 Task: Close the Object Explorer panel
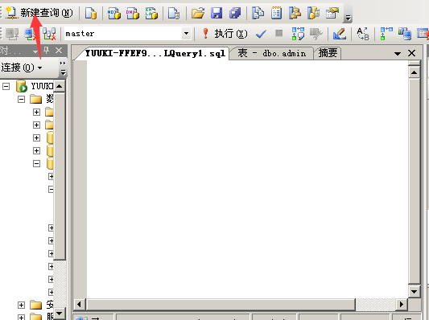(59, 51)
